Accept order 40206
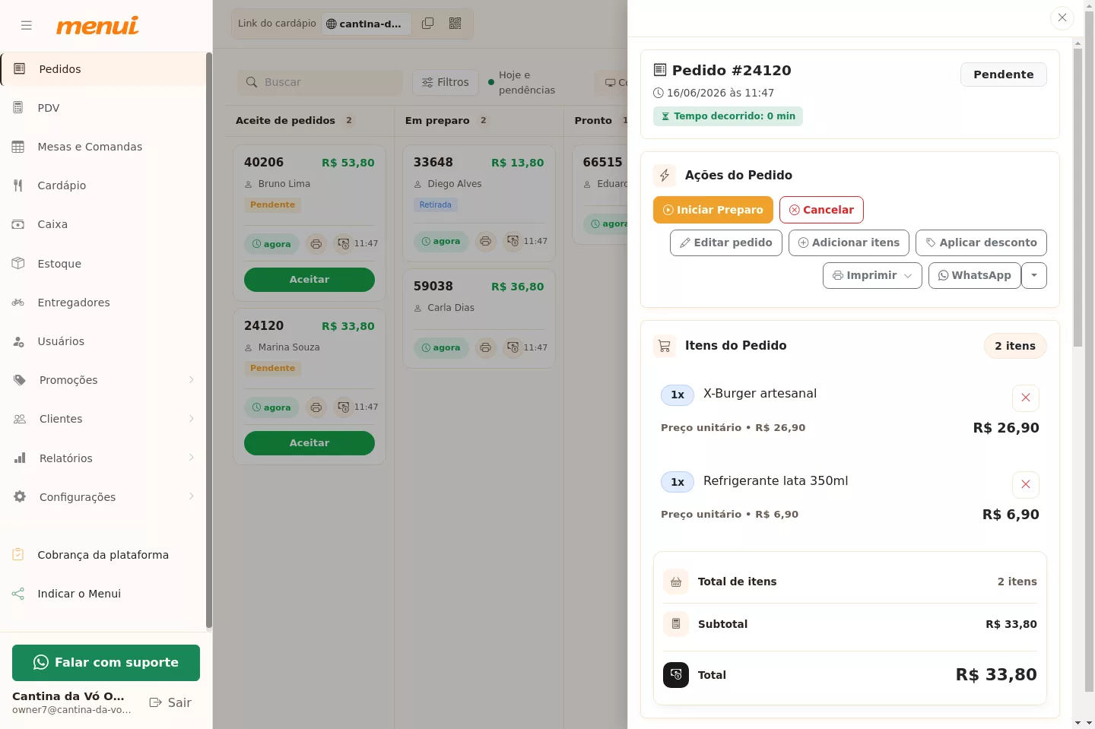1095x729 pixels. (x=309, y=280)
